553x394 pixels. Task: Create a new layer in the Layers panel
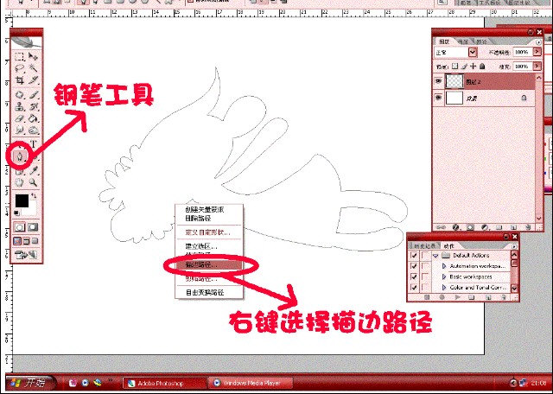coord(513,227)
